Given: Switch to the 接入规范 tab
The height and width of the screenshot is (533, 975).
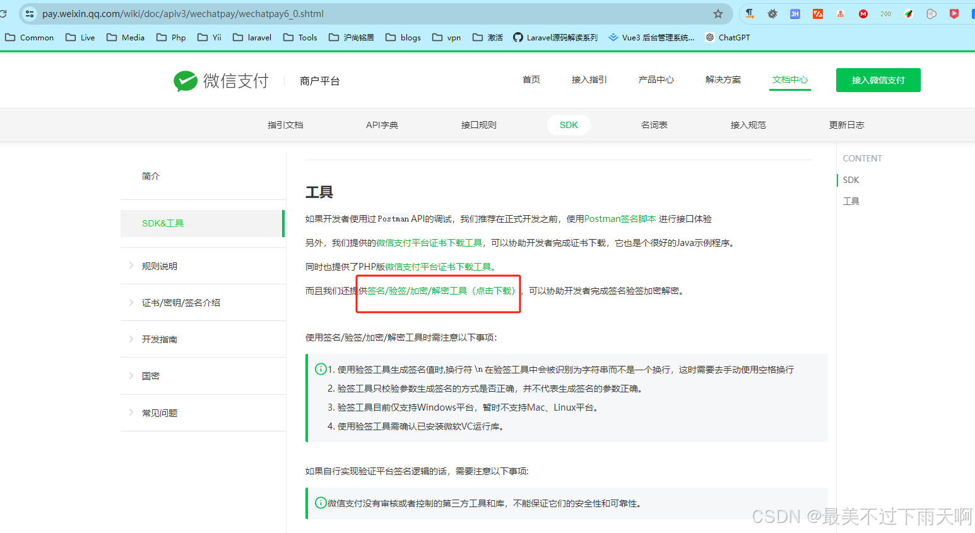Looking at the screenshot, I should pyautogui.click(x=748, y=125).
